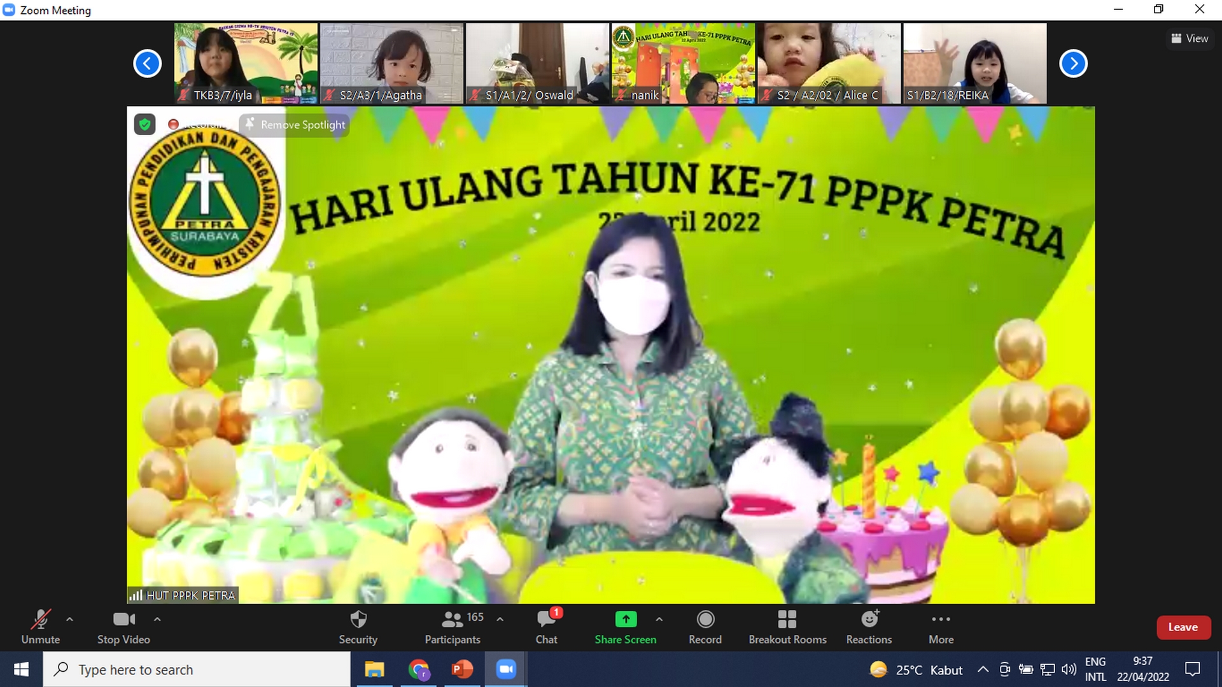Open Breakout Rooms

click(787, 627)
